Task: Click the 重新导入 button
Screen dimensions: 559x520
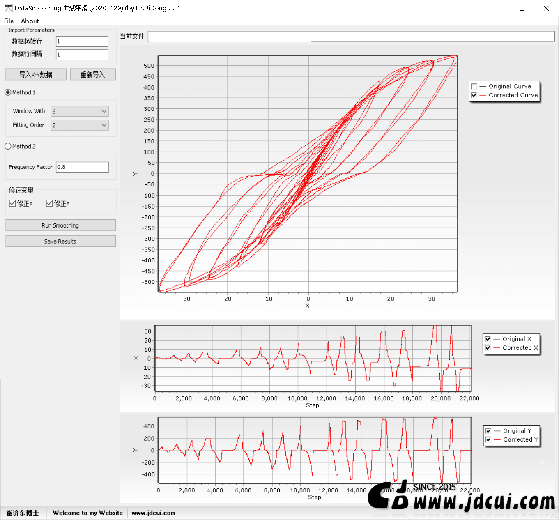Action: click(93, 74)
